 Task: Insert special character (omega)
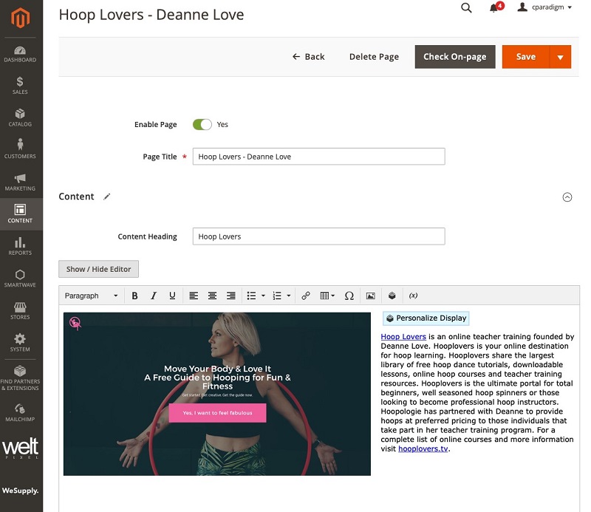click(x=349, y=296)
